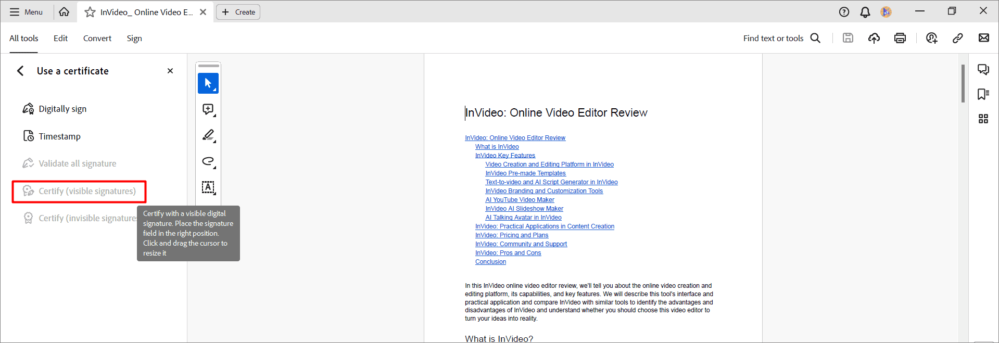Star the InVideo document tab
This screenshot has width=999, height=343.
point(90,12)
